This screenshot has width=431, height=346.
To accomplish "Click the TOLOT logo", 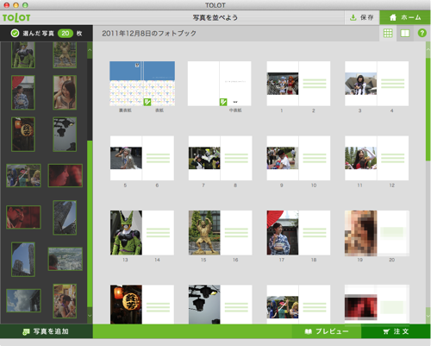I will pyautogui.click(x=16, y=18).
